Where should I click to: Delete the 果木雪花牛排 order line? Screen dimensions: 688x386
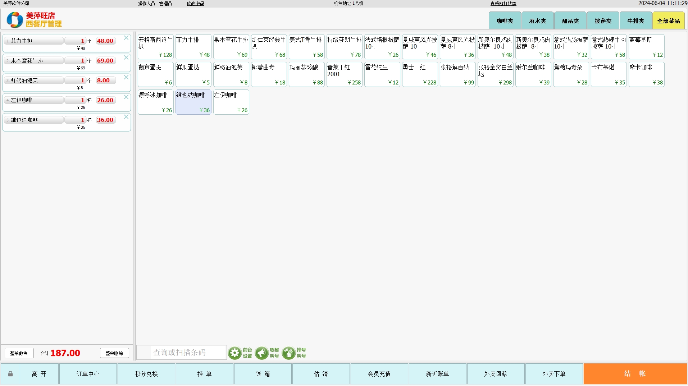126,58
